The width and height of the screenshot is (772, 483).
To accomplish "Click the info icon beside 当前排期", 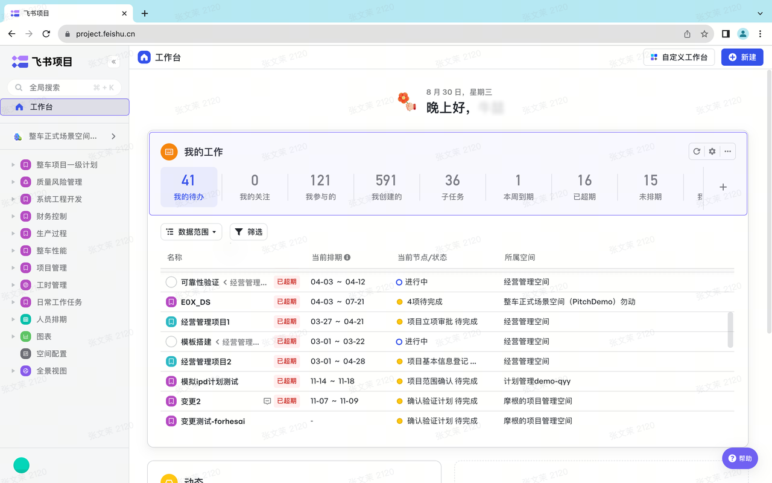I will 347,257.
